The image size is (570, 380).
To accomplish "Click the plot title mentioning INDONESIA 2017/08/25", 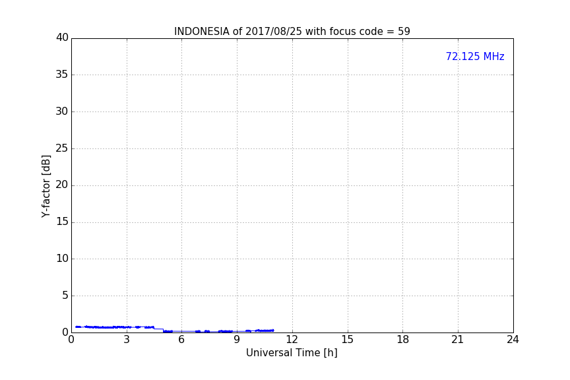I will coord(292,31).
